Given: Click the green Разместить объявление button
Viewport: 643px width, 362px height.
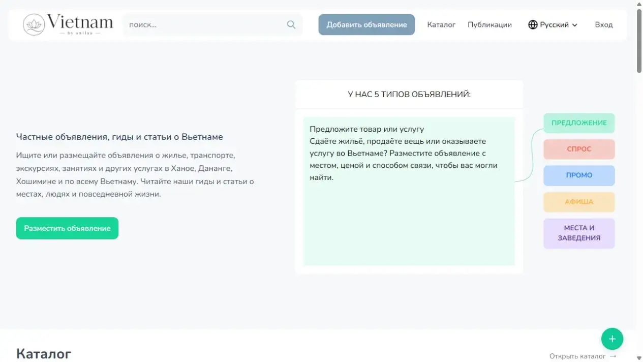Looking at the screenshot, I should pyautogui.click(x=67, y=228).
